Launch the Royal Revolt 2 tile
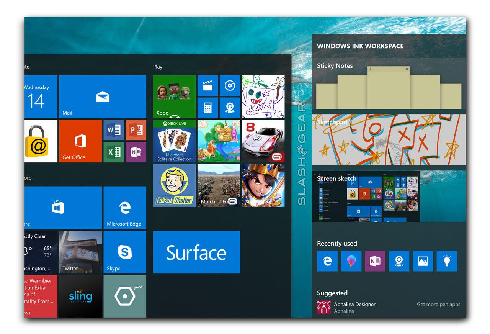This screenshot has height=334, width=490. click(x=263, y=185)
